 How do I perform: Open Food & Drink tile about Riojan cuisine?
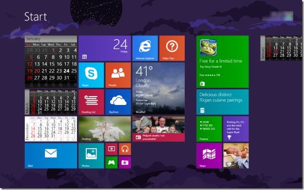pyautogui.click(x=223, y=102)
